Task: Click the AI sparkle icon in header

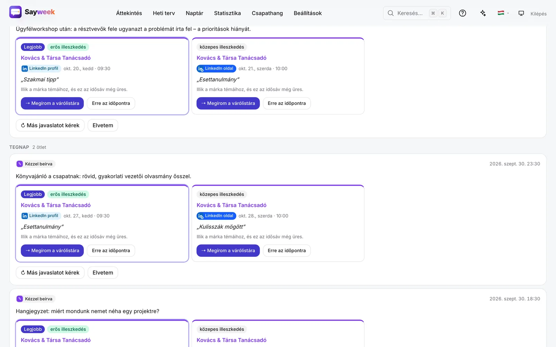Action: tap(483, 13)
